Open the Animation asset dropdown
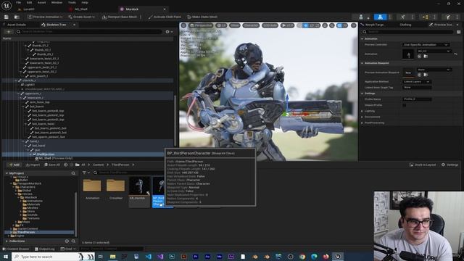Viewport: 464px width, 261px height. pos(434,51)
